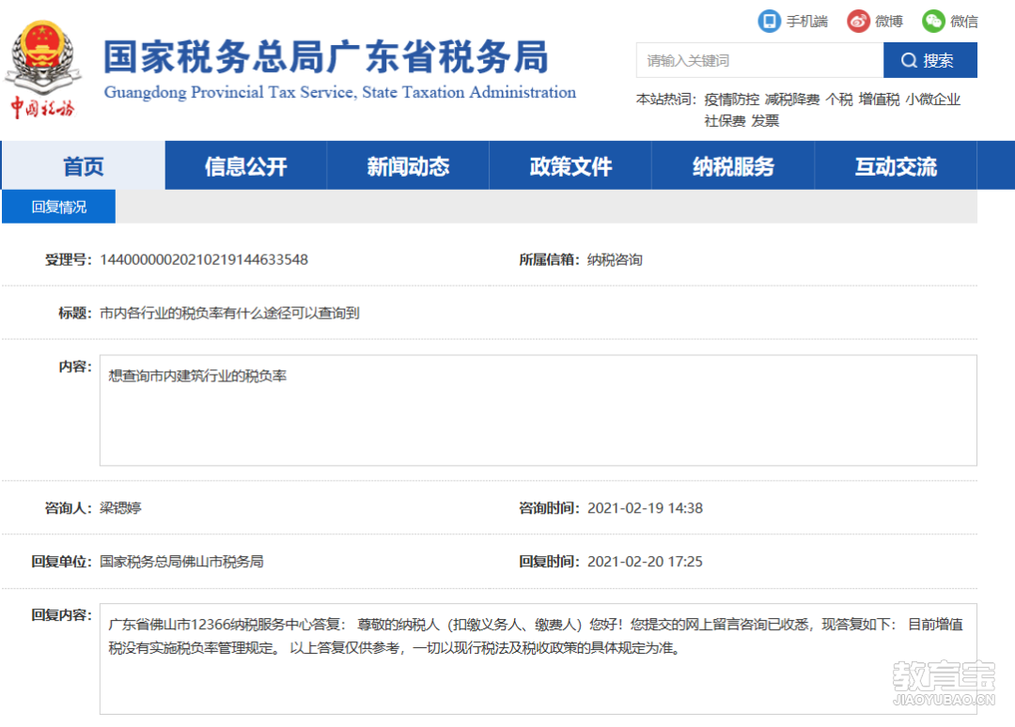Open the 信息公开 navigation tab
The width and height of the screenshot is (1015, 727).
246,165
